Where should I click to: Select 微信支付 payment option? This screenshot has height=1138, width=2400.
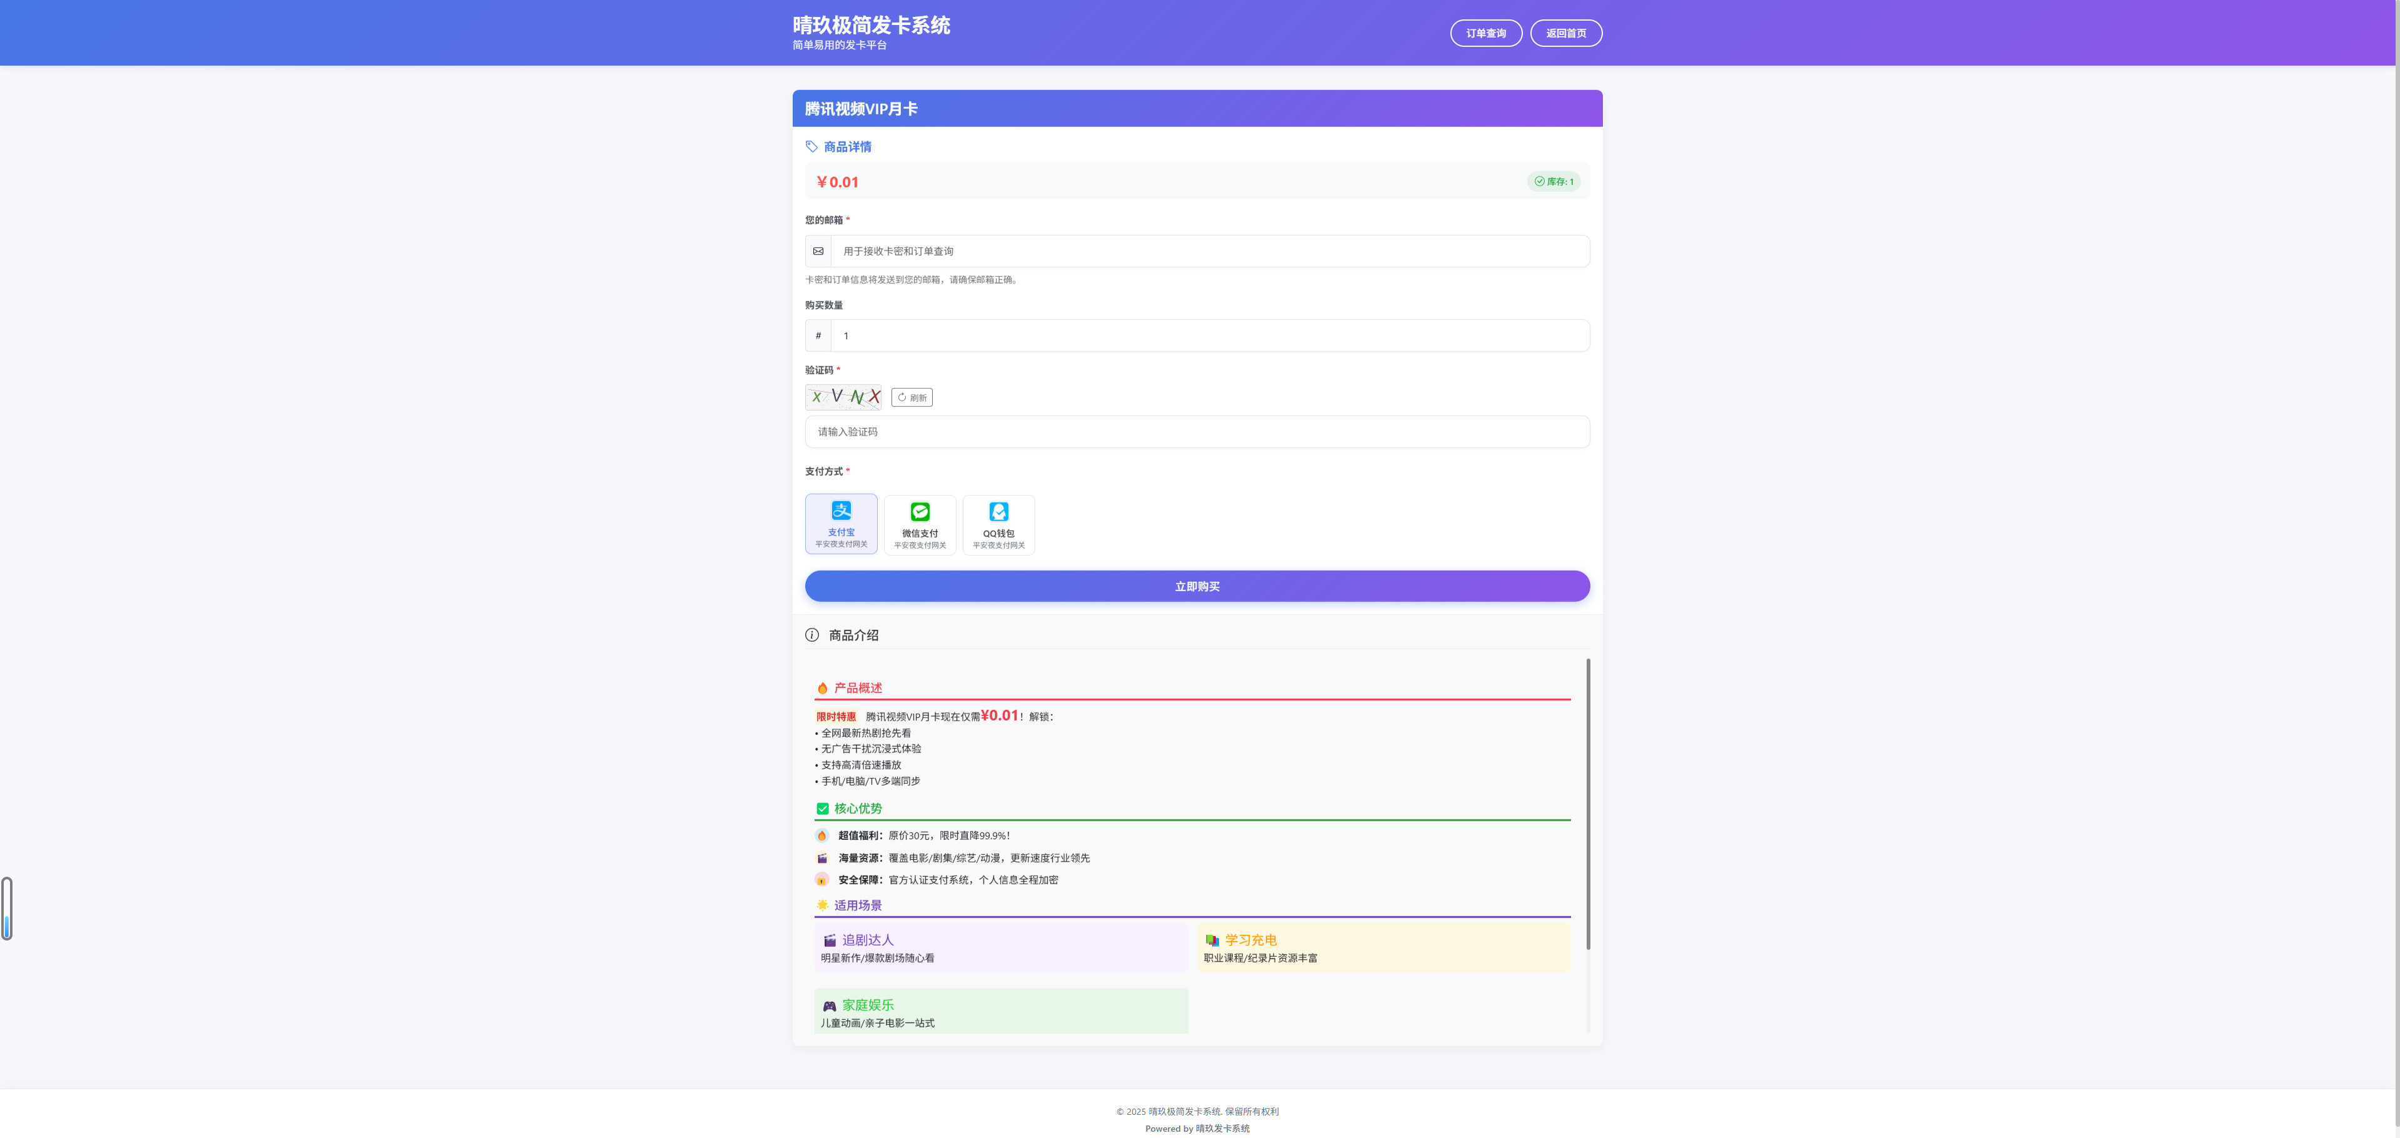(x=920, y=534)
